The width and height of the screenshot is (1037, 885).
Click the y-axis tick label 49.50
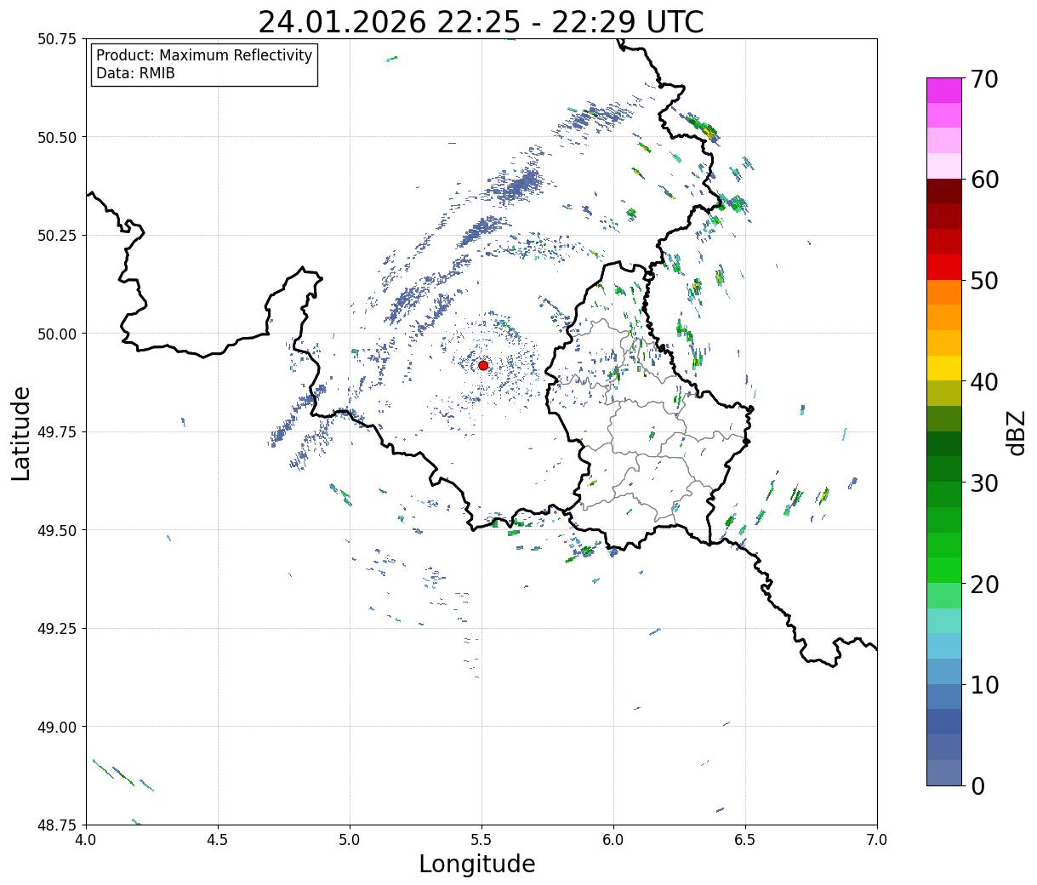pos(57,530)
